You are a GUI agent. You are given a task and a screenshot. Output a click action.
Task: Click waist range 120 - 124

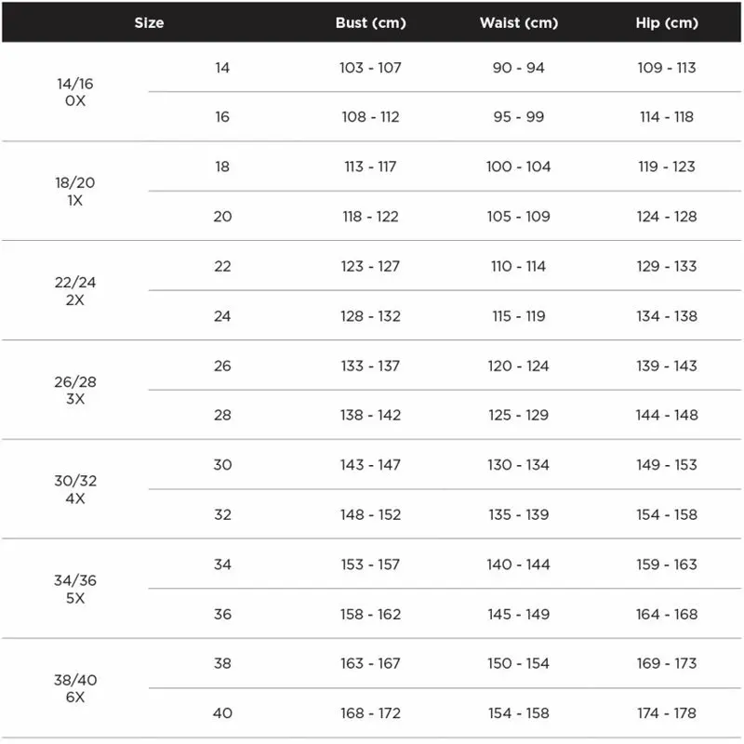point(518,365)
